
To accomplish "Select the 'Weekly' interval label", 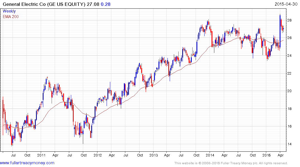I will coord(9,11).
